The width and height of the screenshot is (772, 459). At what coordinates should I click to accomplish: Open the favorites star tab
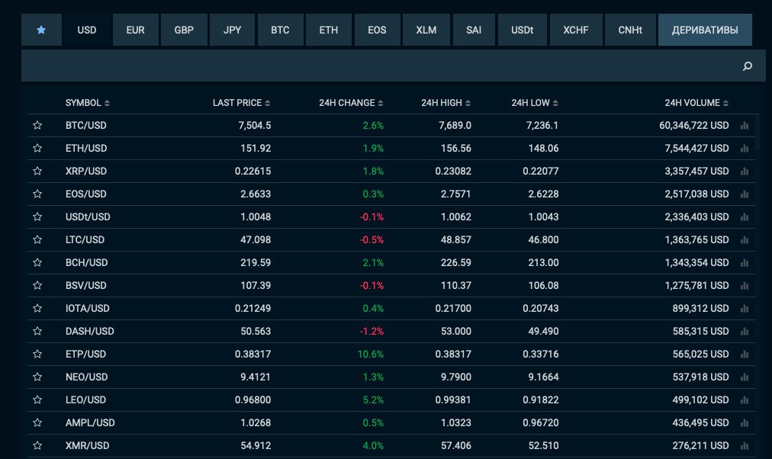coord(41,30)
